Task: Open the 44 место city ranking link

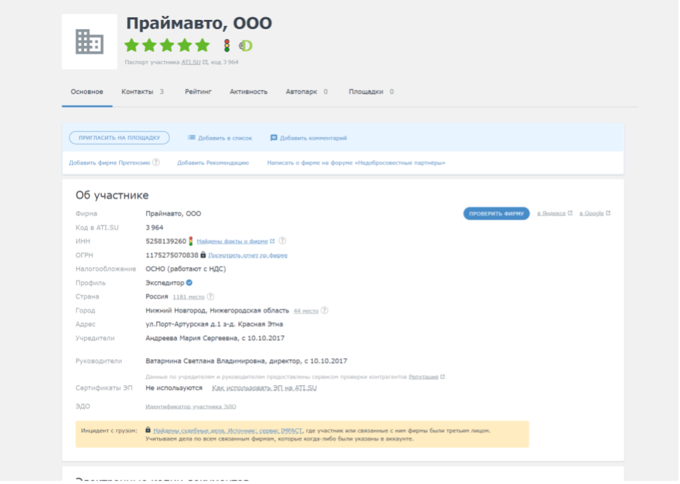Action: click(x=306, y=310)
